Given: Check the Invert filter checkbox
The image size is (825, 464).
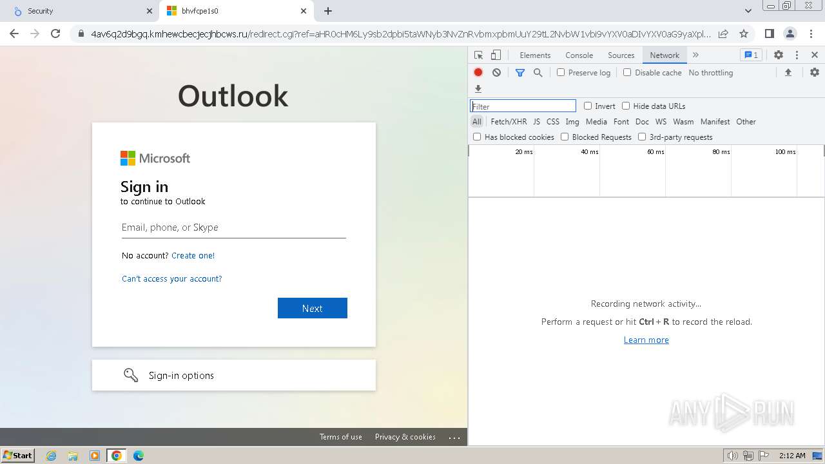Looking at the screenshot, I should (588, 106).
